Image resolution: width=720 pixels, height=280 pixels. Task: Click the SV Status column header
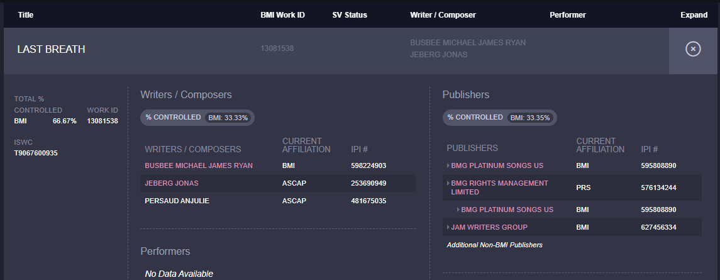(350, 14)
